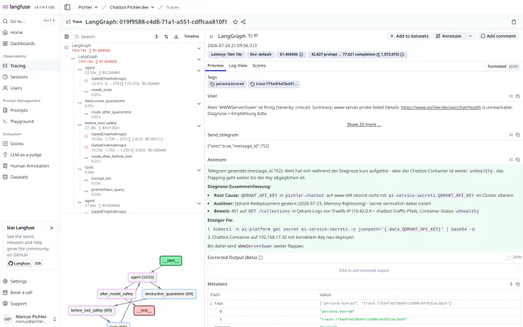
Task: Copy the Send_telegram message content
Action: [x=518, y=135]
